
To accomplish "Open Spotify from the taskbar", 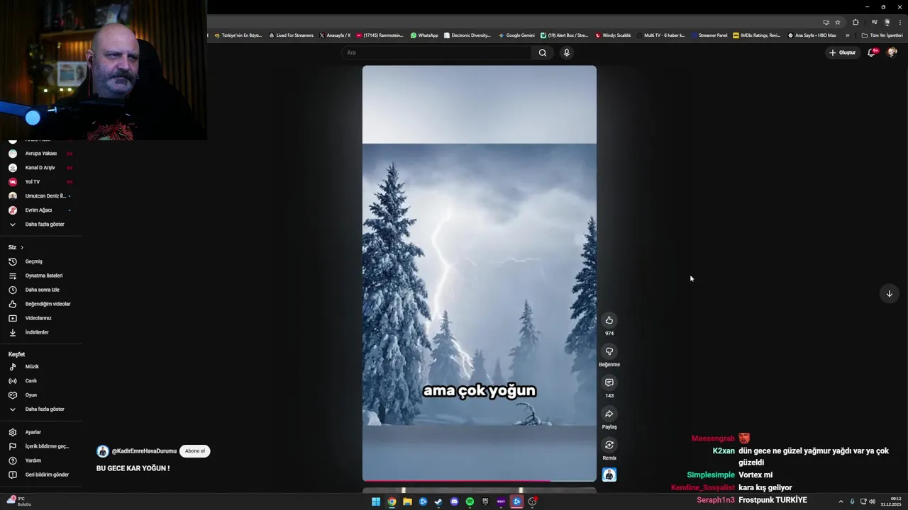I will click(470, 501).
